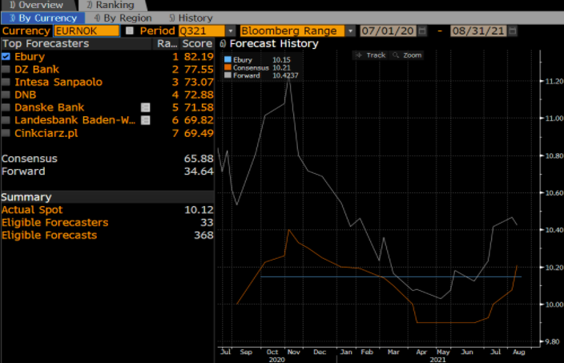564x363 pixels.
Task: Click the Forecast History panel title
Action: (x=274, y=43)
